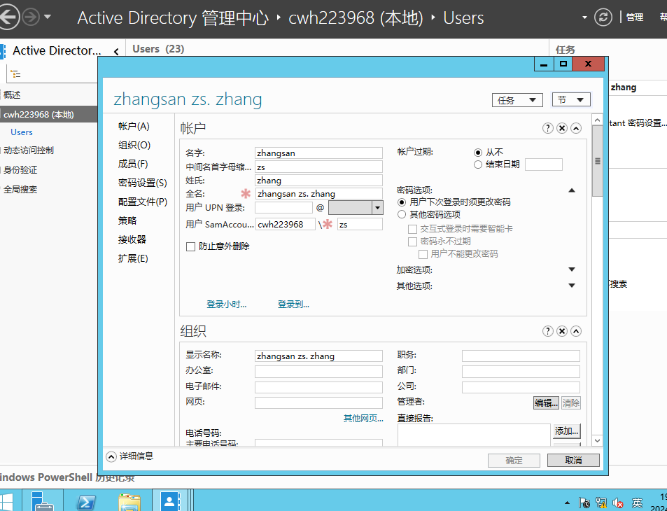This screenshot has height=511, width=667.
Task: Select 全局搜索 in navigation pane
Action: coord(20,189)
